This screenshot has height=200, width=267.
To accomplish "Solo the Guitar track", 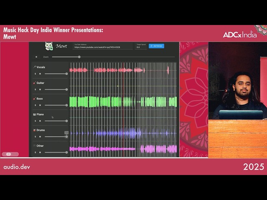I will [x=35, y=90].
